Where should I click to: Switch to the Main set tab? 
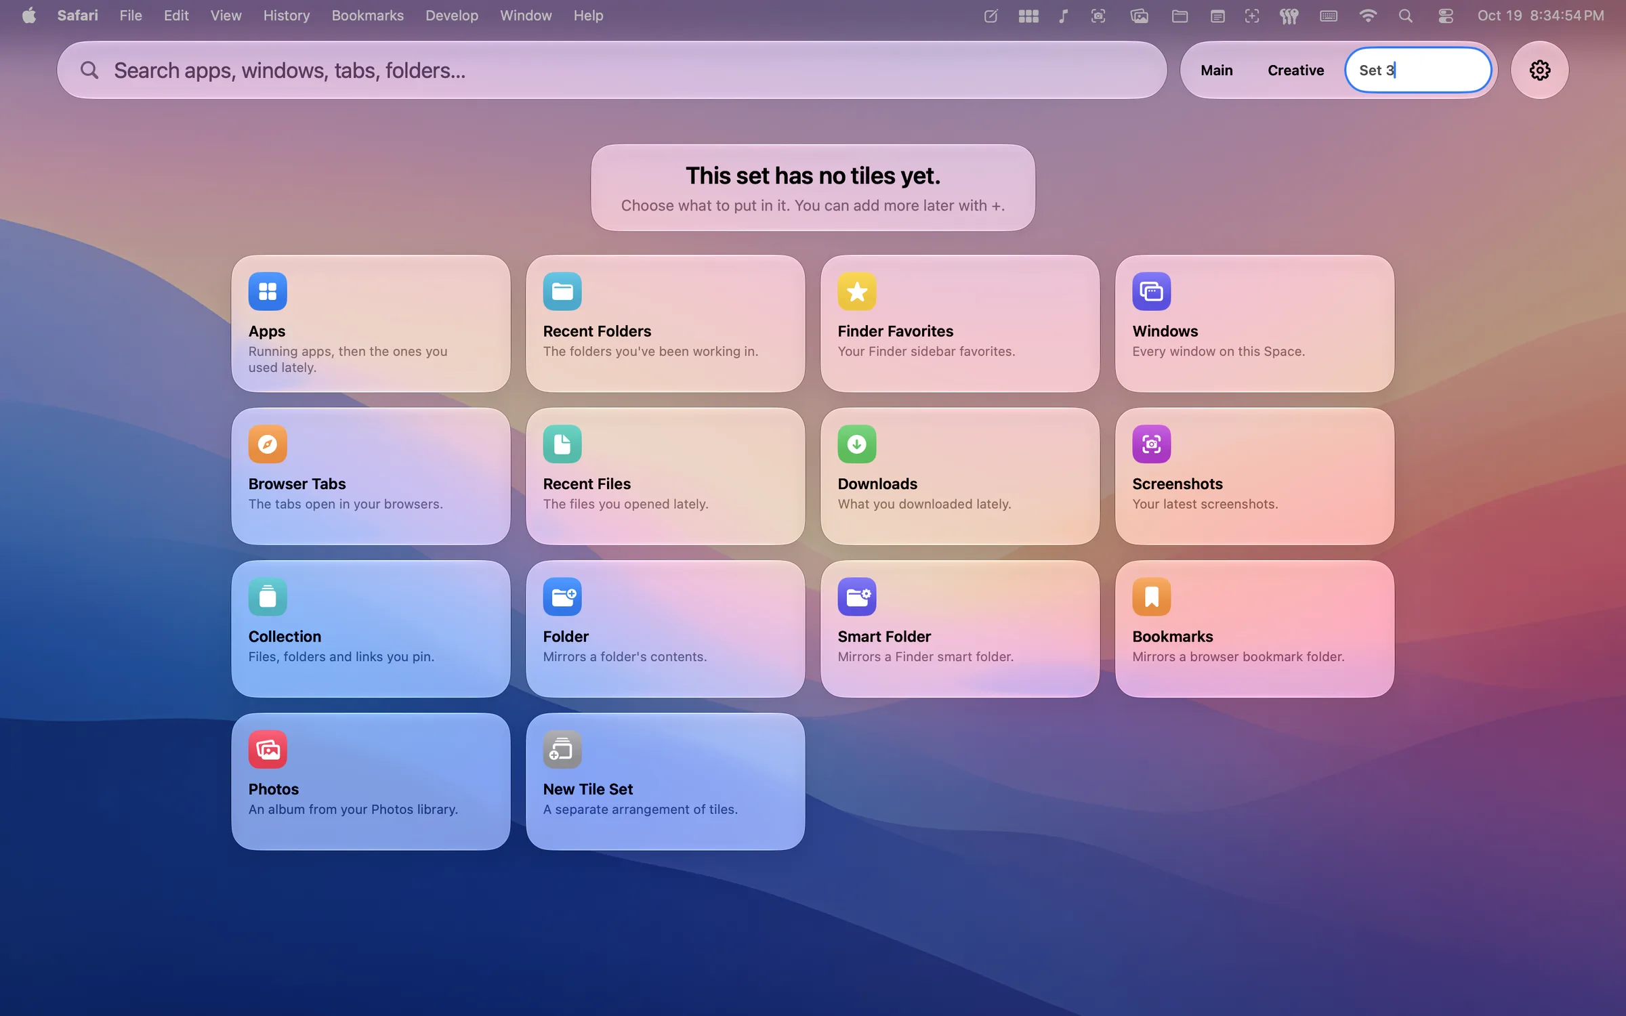pyautogui.click(x=1217, y=70)
